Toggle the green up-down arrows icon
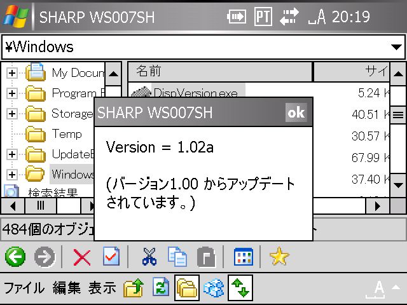Viewport: 407px width, 305px height. pos(240,288)
